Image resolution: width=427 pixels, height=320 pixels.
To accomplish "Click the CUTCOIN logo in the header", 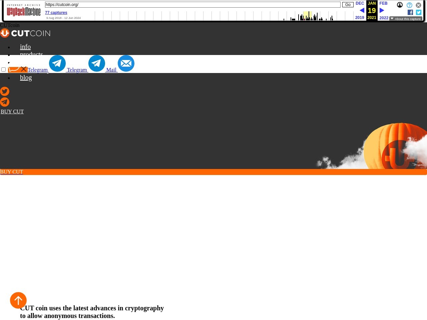I will point(25,33).
